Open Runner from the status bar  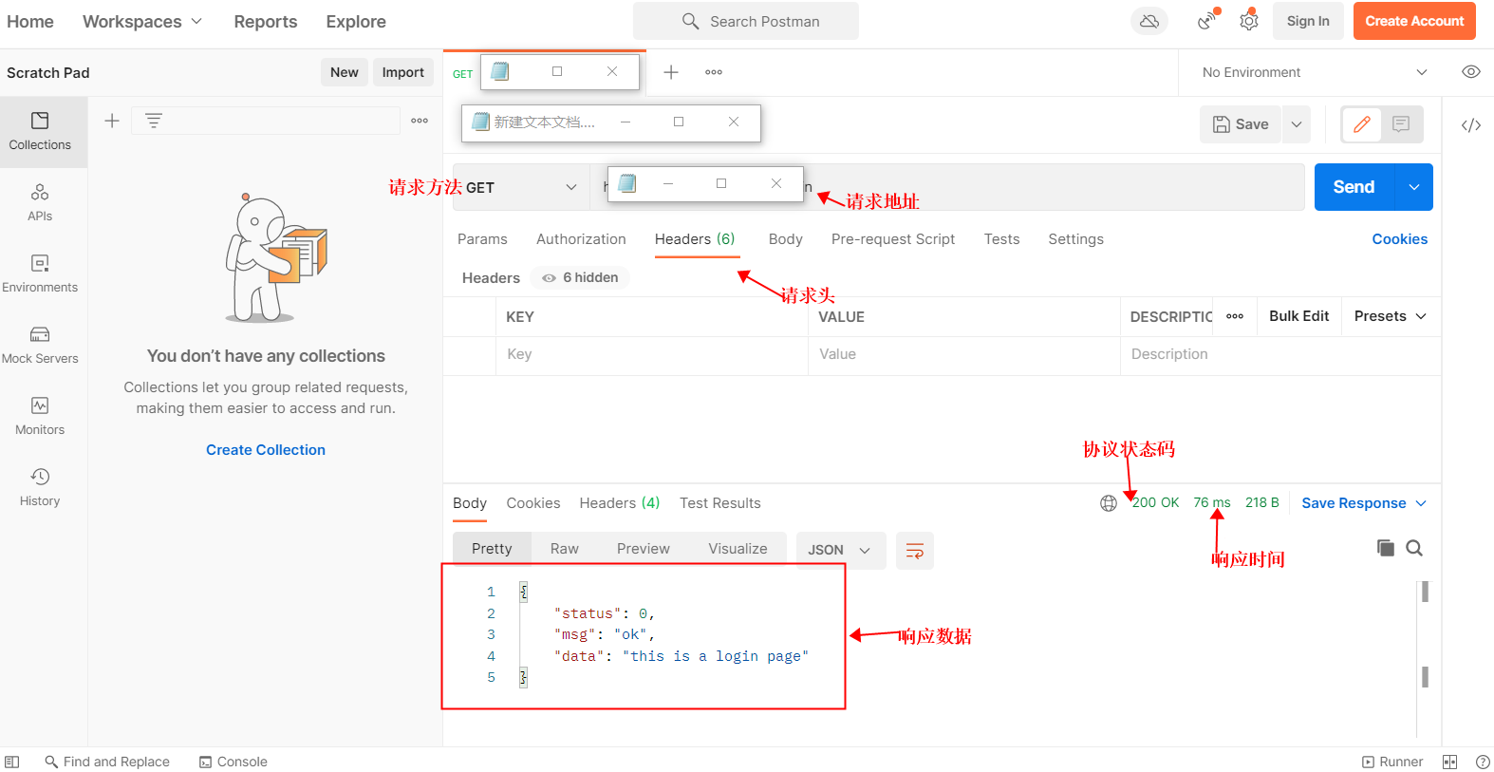click(1392, 762)
